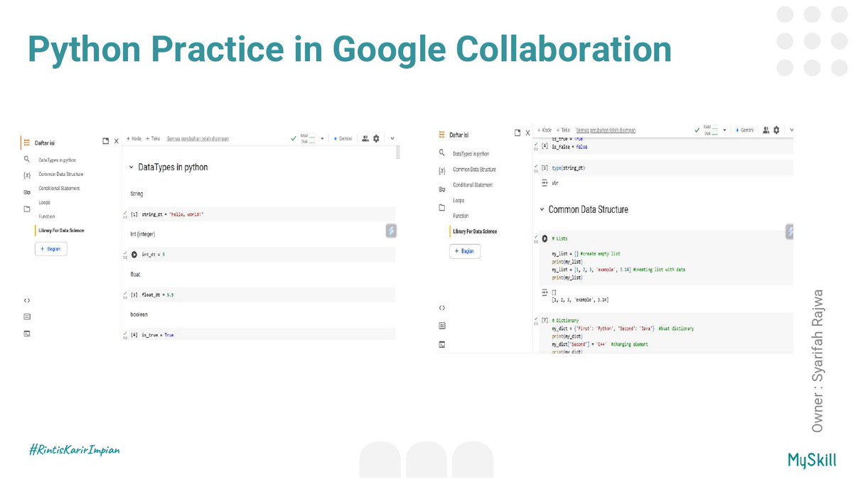Pop out the right Colab table of contents panel
This screenshot has height=479, width=853.
coord(517,133)
